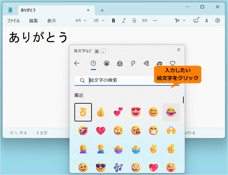Image resolution: width=228 pixels, height=175 pixels.
Task: Click the Notepad app icon
Action: (10, 10)
